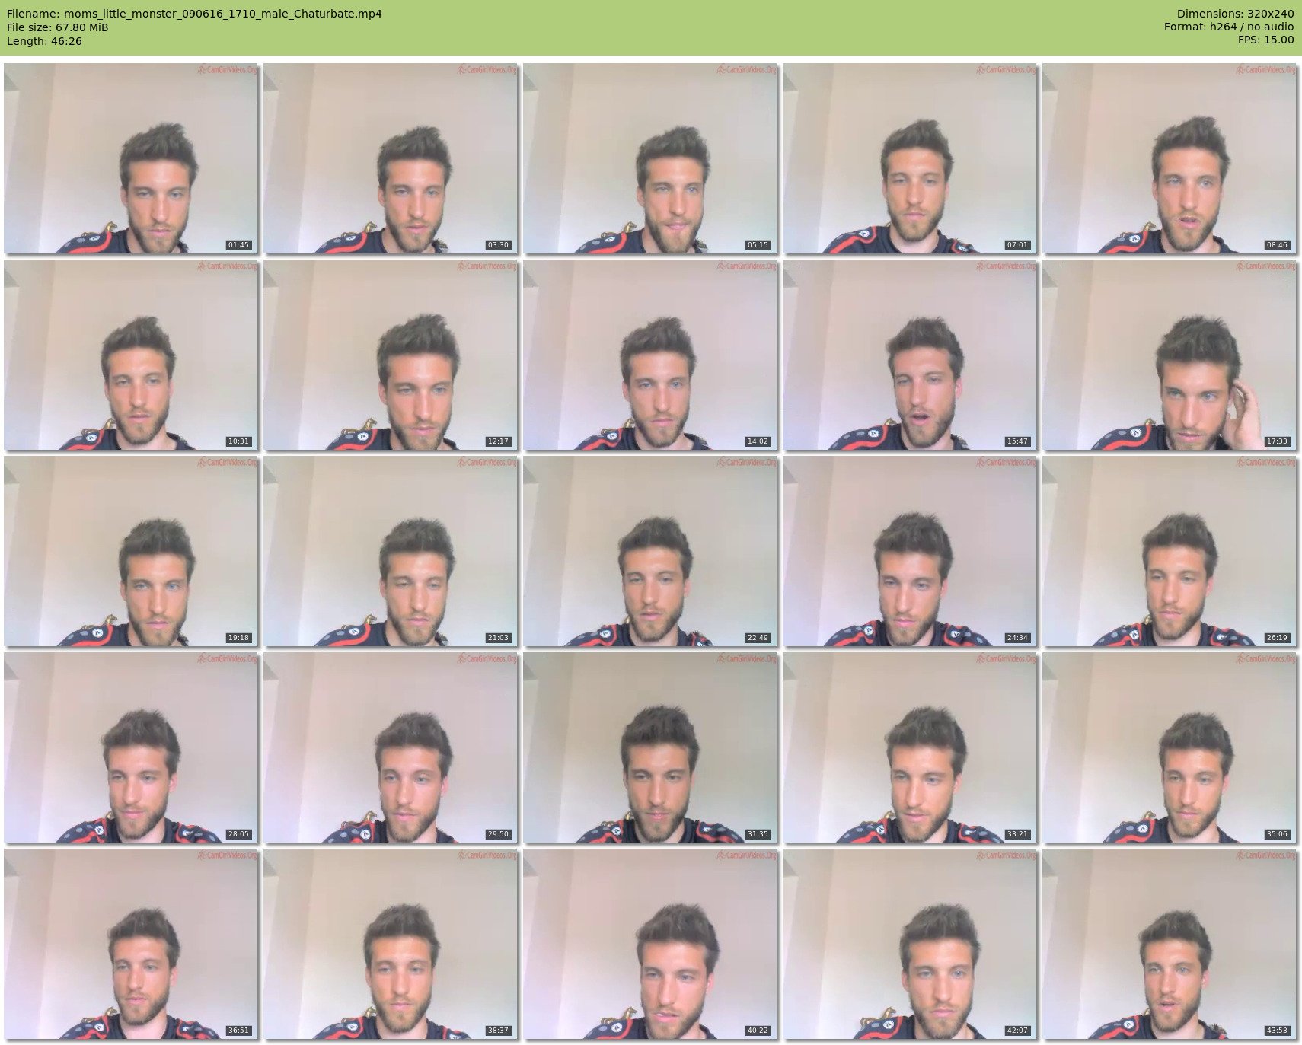Click the "Length: 46:26" line
The height and width of the screenshot is (1045, 1302).
coord(44,41)
